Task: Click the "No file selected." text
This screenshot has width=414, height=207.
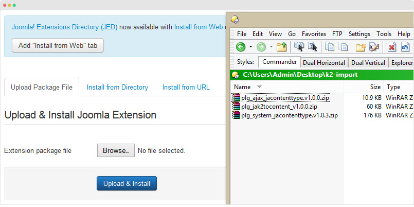Action: coord(161,151)
